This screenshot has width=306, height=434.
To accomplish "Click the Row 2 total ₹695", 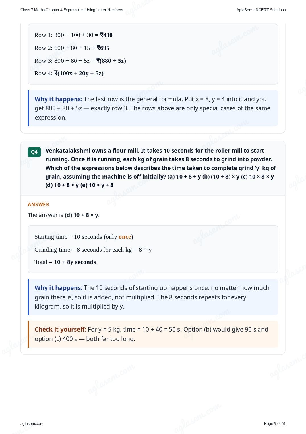I will pos(103,48).
